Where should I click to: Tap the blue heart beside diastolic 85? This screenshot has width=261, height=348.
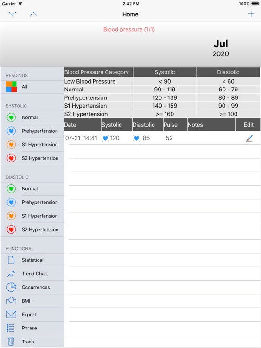tap(137, 138)
